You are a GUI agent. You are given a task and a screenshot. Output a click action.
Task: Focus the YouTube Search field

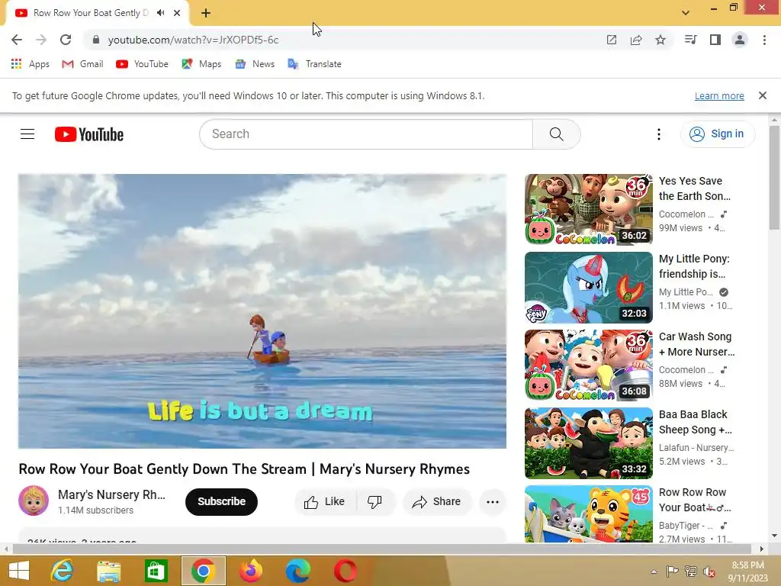click(366, 134)
